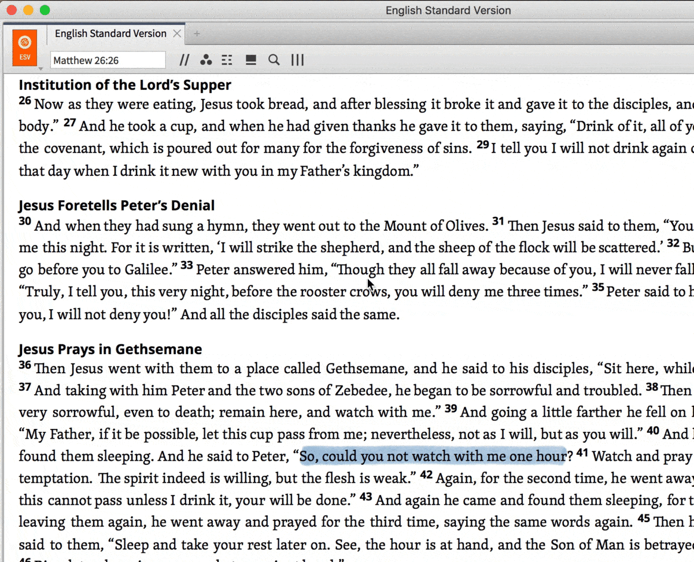Screen dimensions: 694x562
Task: Close the English Standard Version tab
Action: click(x=178, y=34)
